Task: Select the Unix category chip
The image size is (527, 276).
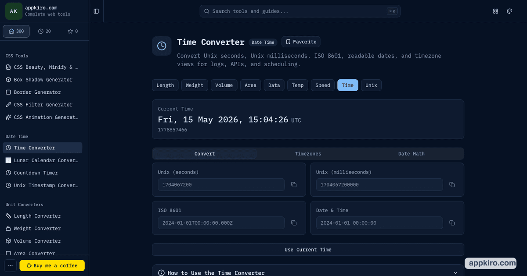Action: click(x=371, y=85)
